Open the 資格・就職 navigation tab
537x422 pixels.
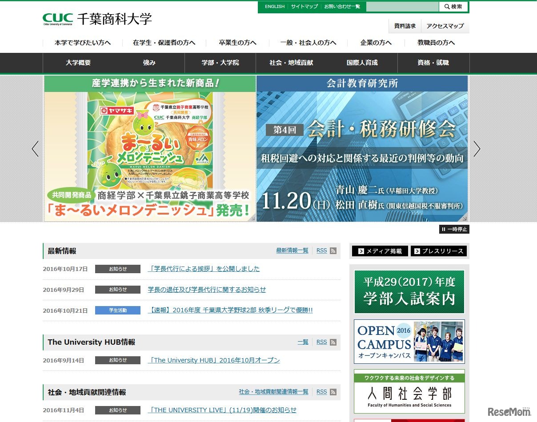(x=433, y=63)
